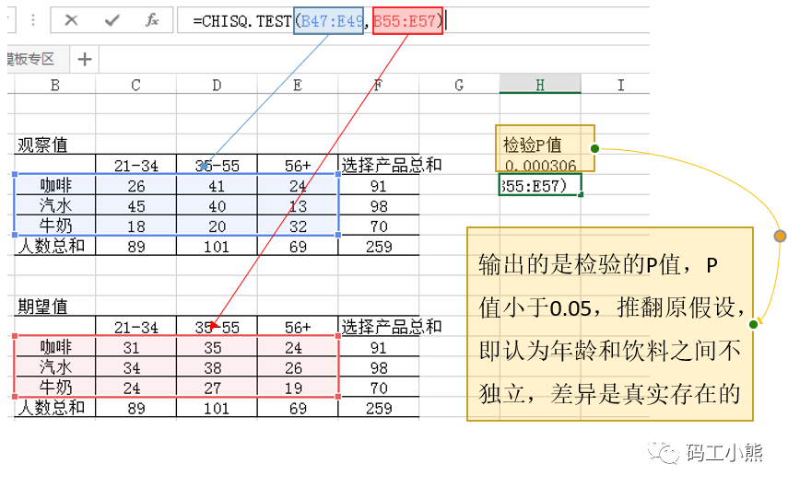Click expected-table row total 70
Screen dimensions: 788x487
[x=379, y=388]
